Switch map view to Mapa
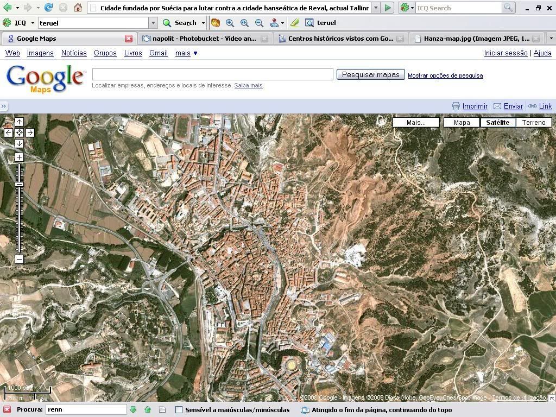 pyautogui.click(x=462, y=122)
